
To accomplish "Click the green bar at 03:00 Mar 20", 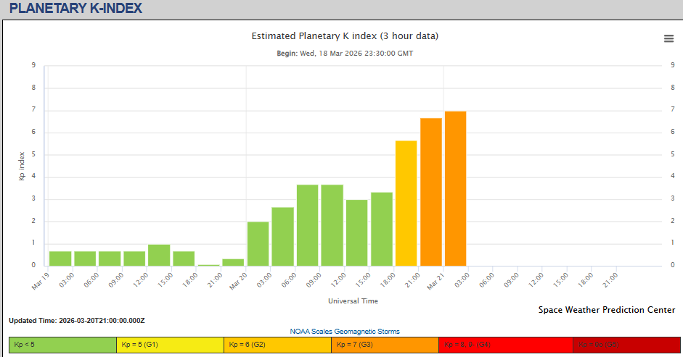I will (x=282, y=237).
